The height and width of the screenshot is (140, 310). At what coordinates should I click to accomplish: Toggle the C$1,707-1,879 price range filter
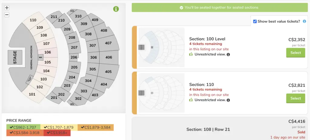[x=59, y=127]
